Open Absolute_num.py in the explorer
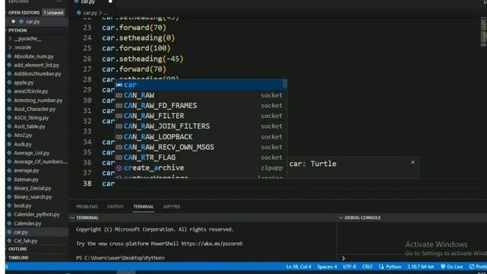This screenshot has width=487, height=274. (33, 56)
